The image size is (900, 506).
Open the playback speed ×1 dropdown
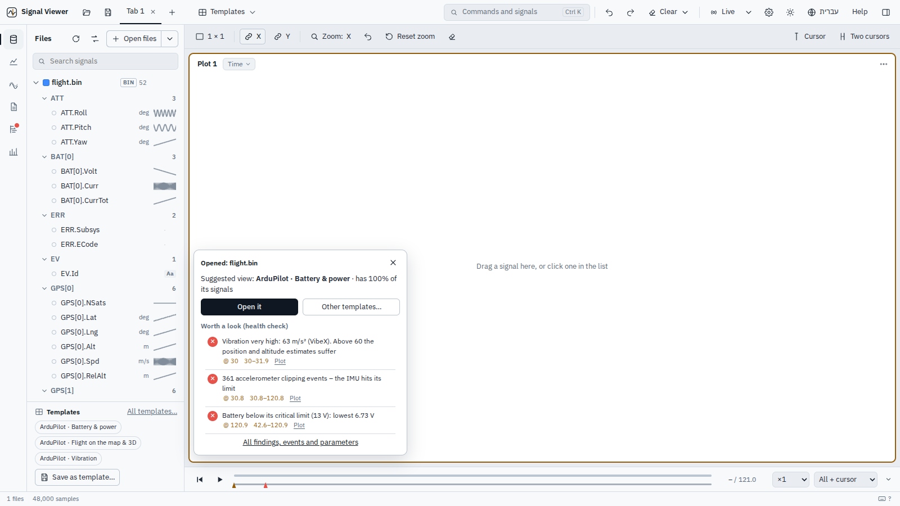coord(791,480)
